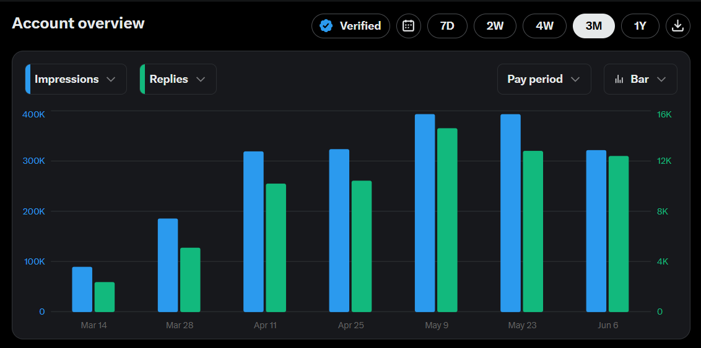Image resolution: width=701 pixels, height=348 pixels.
Task: Click the Apr 25 axis label
Action: pos(351,325)
